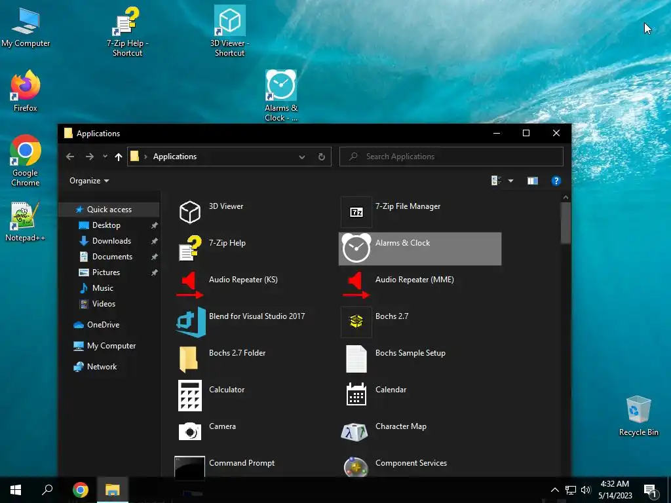671x503 pixels.
Task: Open Documents in the navigation pane
Action: pyautogui.click(x=112, y=257)
